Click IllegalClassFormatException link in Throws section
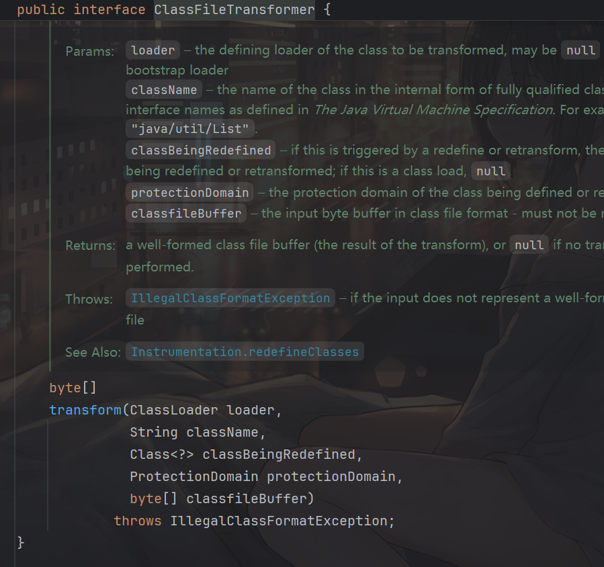Screen dimensions: 604x567 click(x=230, y=298)
